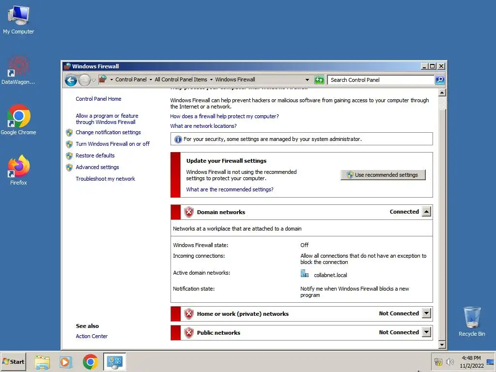Screen dimensions: 496x372
Task: Click Use recommended settings button
Action: tap(383, 175)
